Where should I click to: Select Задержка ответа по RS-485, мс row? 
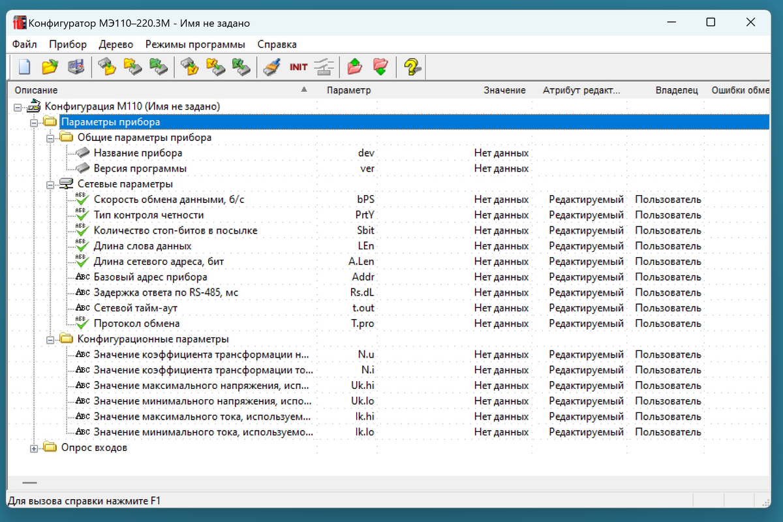tap(166, 292)
